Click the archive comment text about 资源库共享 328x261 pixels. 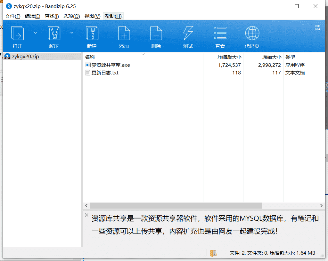pyautogui.click(x=205, y=225)
